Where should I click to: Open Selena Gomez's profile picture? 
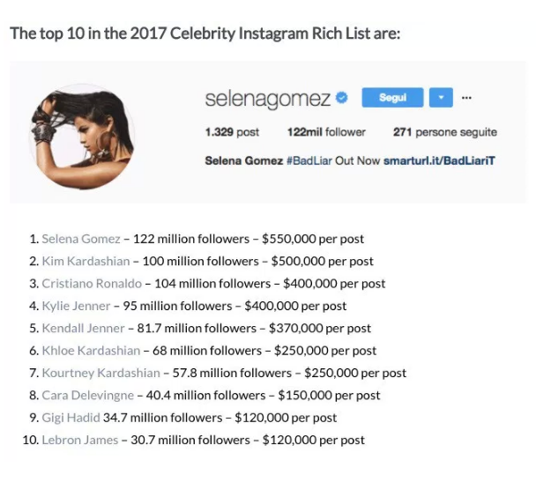(82, 137)
